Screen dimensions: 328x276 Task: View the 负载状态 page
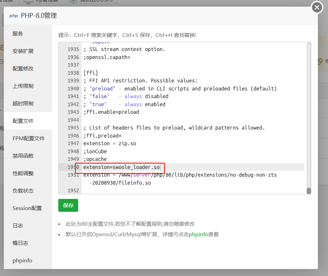pyautogui.click(x=23, y=191)
